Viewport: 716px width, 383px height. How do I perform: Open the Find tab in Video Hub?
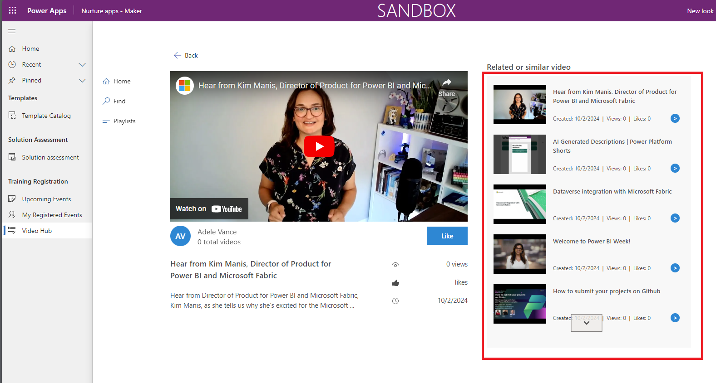(x=119, y=101)
